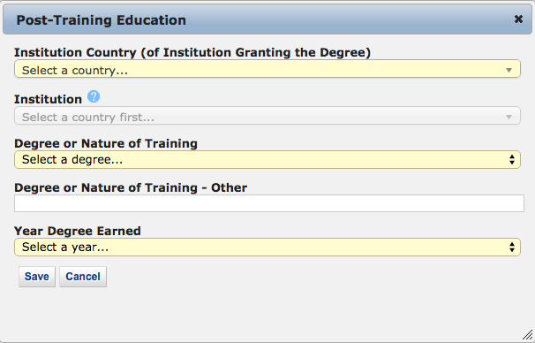Click the blue question mark help icon
Screen dimensions: 535x343
94,96
